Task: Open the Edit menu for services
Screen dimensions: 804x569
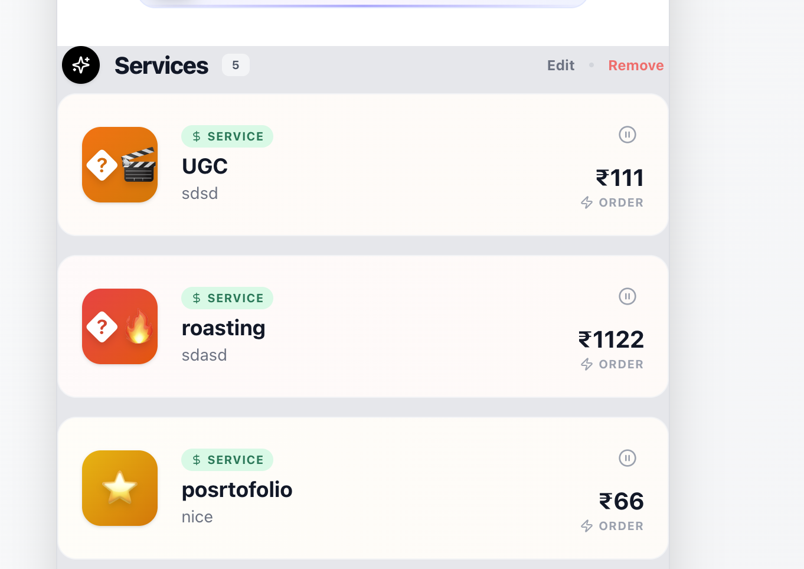Action: click(560, 65)
